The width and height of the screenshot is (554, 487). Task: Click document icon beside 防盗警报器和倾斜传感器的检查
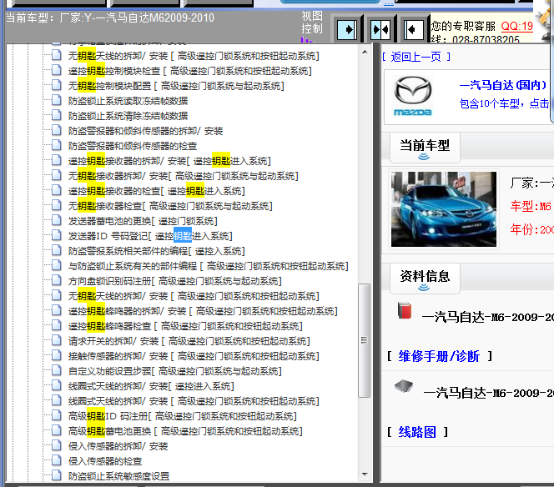[x=56, y=145]
